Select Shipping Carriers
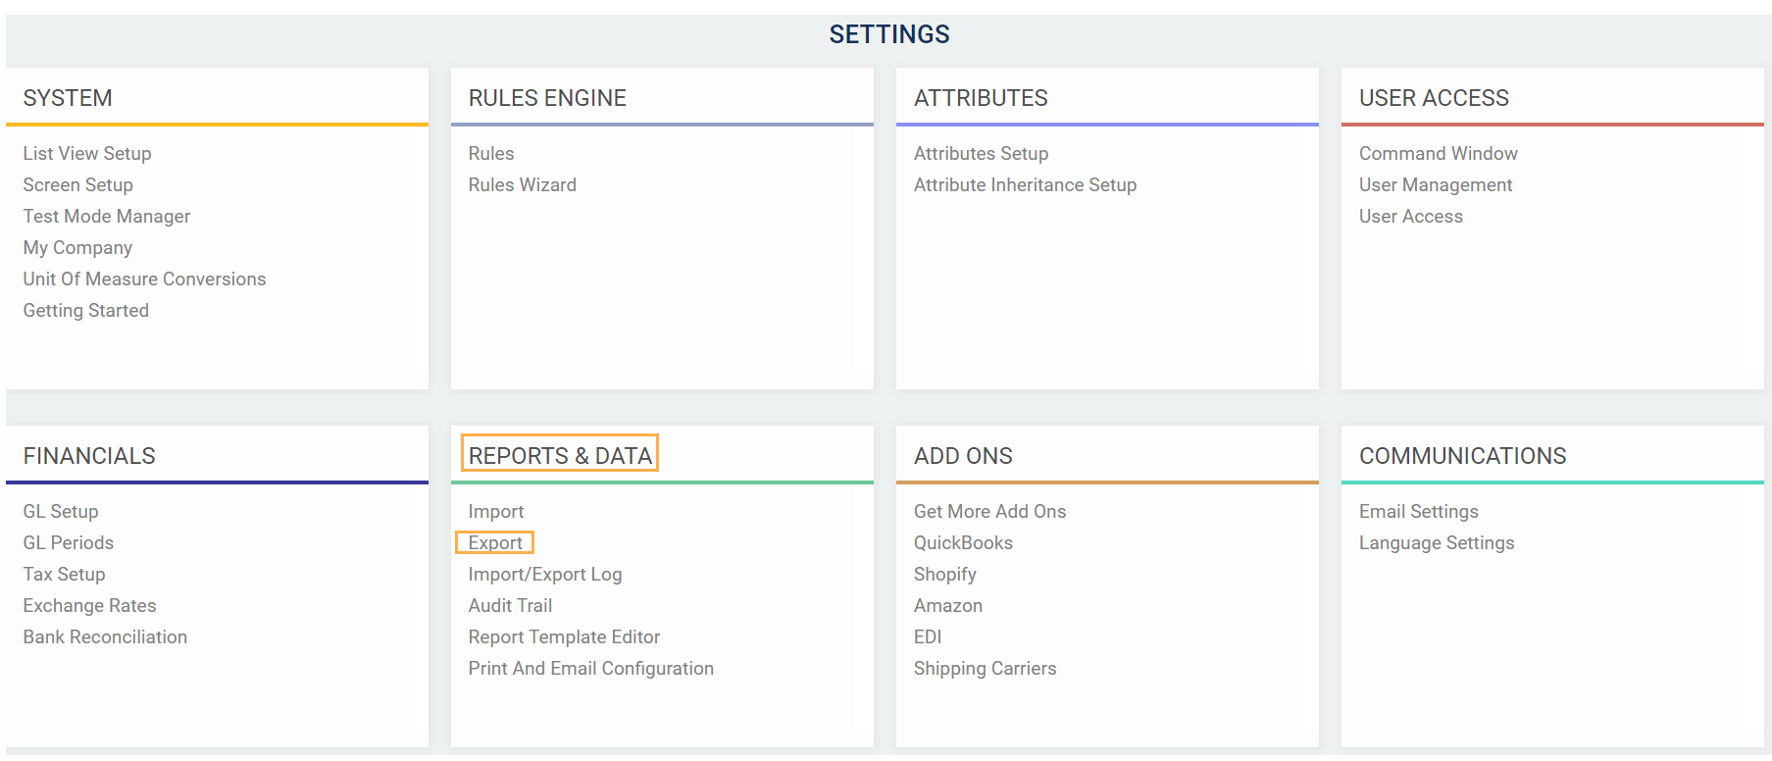Viewport: 1772px width, 761px height. [x=985, y=669]
